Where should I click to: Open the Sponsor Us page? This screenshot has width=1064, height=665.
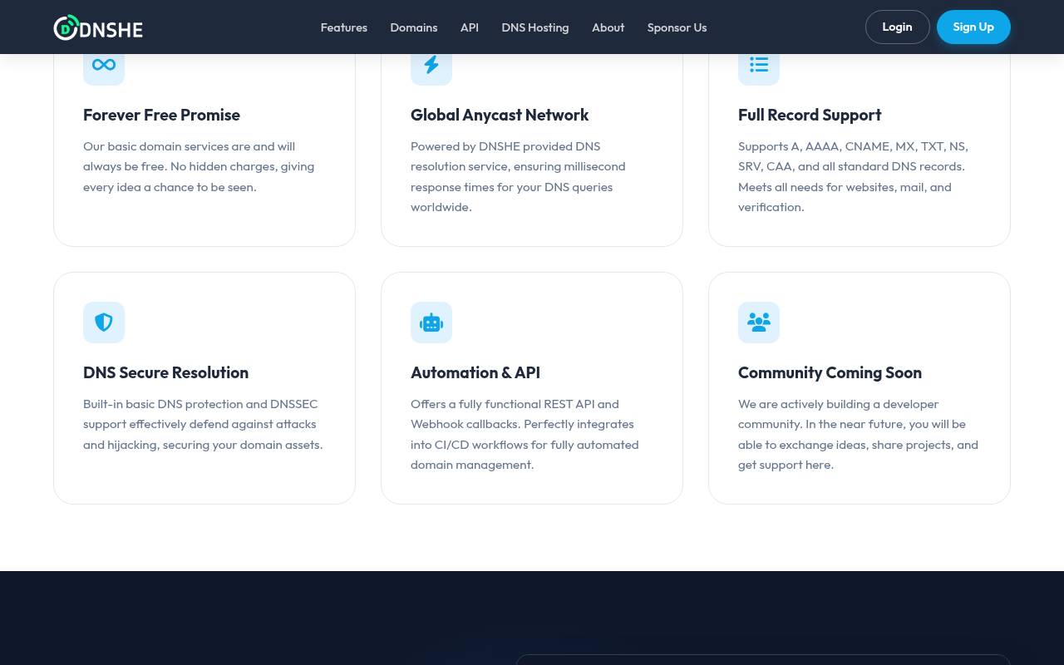point(677,27)
